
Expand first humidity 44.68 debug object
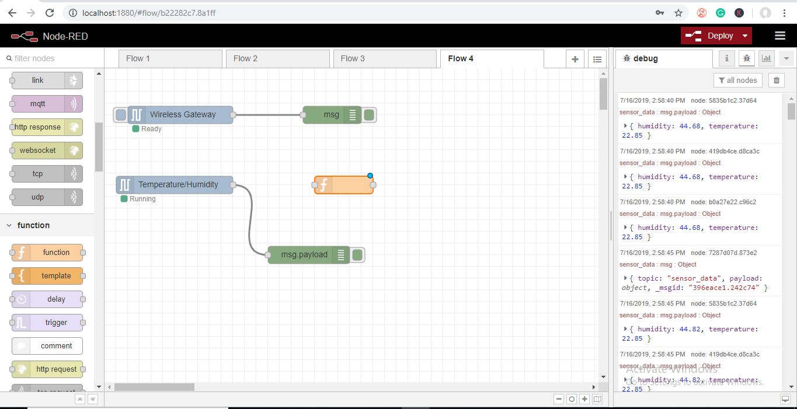[x=625, y=126]
